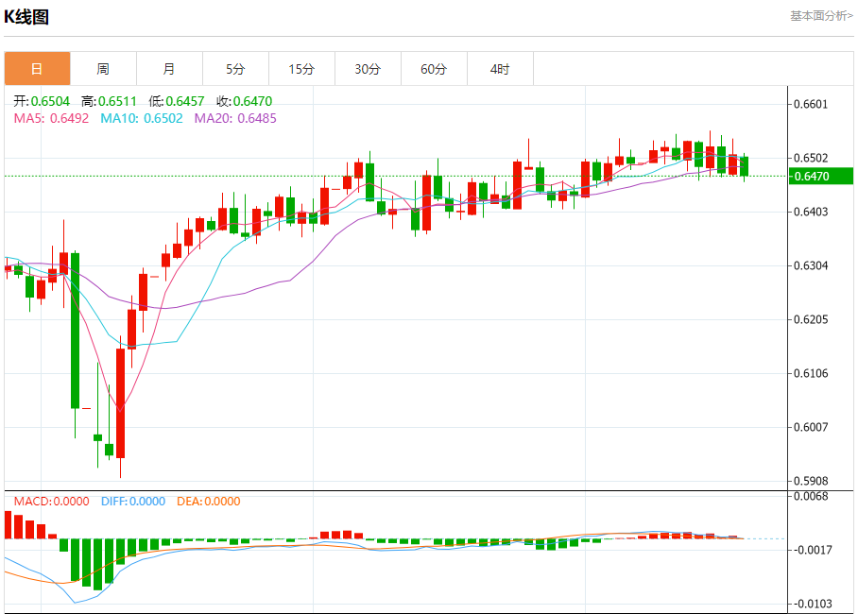This screenshot has height=614, width=858.
Task: Click the low price 低:0.6457
Action: [176, 101]
